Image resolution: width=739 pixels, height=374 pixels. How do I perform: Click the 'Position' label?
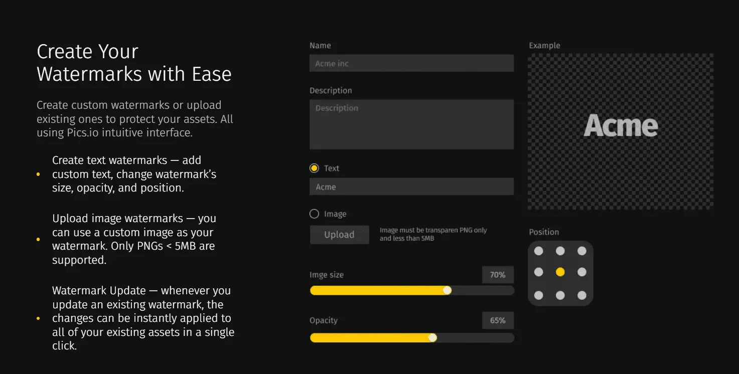coord(544,232)
